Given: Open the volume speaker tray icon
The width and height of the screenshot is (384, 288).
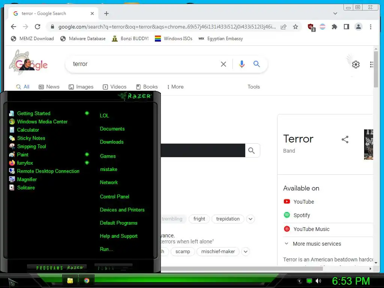Looking at the screenshot, I should coord(318,281).
